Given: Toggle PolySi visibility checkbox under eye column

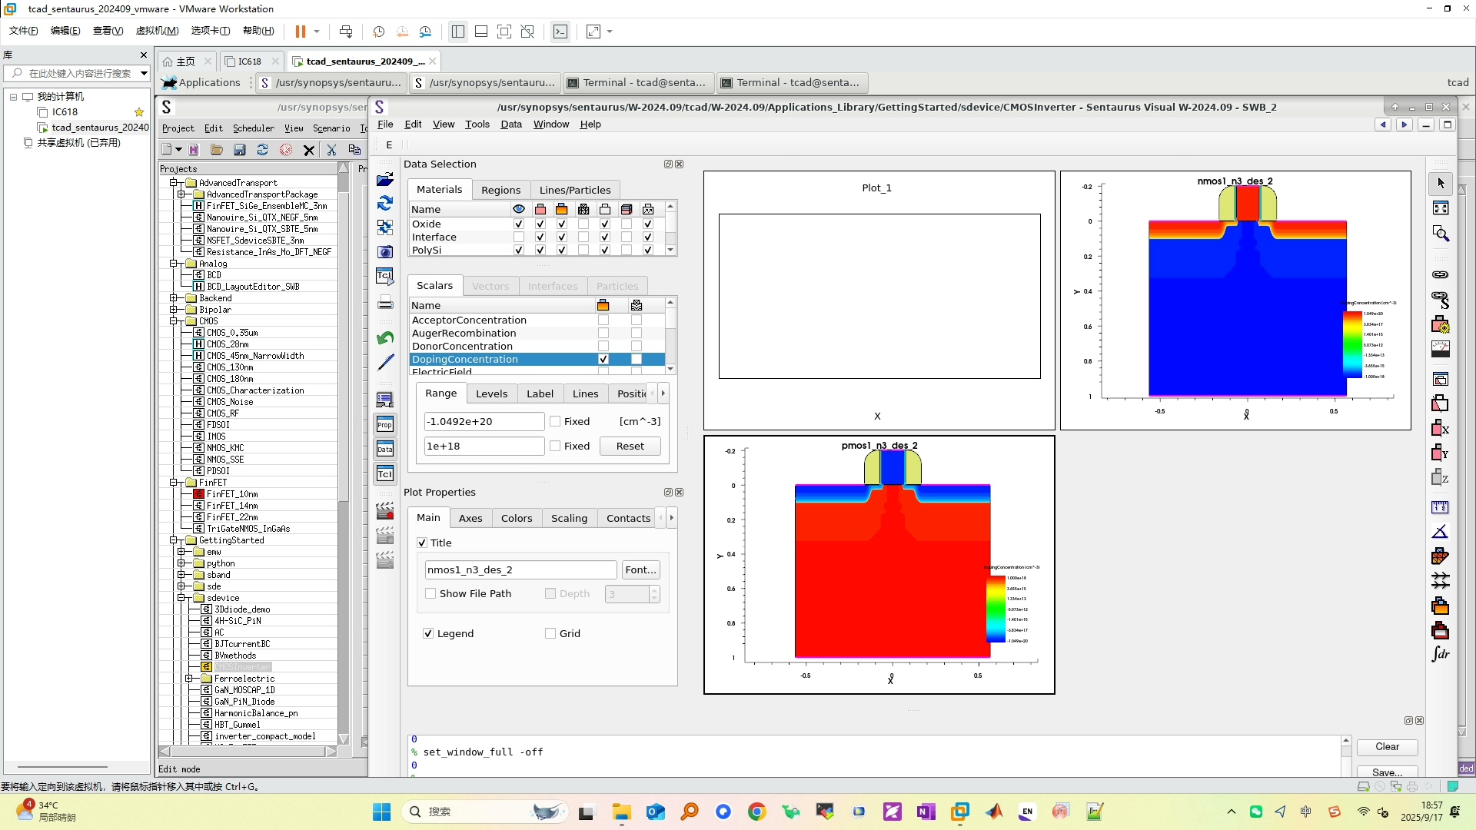Looking at the screenshot, I should tap(519, 251).
